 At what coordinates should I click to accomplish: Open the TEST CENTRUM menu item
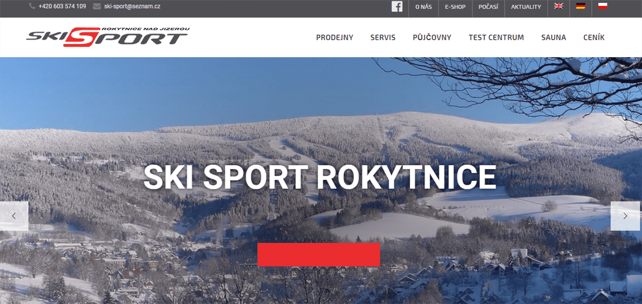coord(496,38)
